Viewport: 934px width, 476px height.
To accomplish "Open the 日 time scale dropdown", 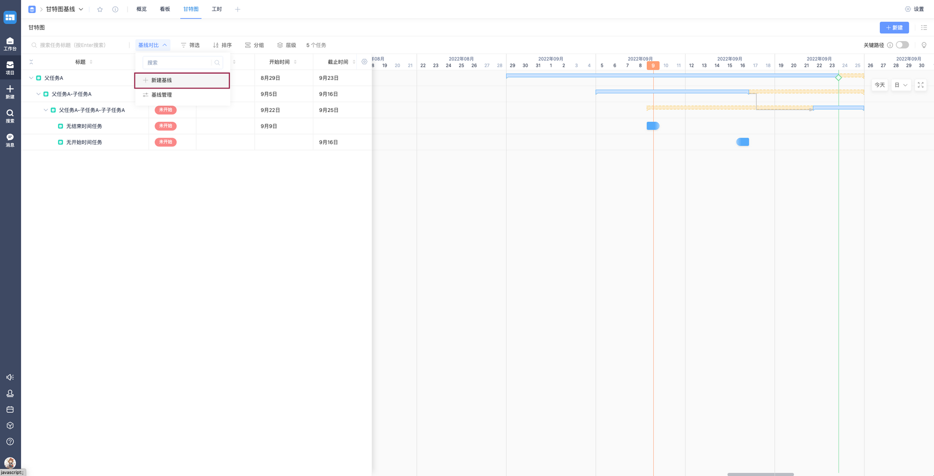I will [x=901, y=85].
